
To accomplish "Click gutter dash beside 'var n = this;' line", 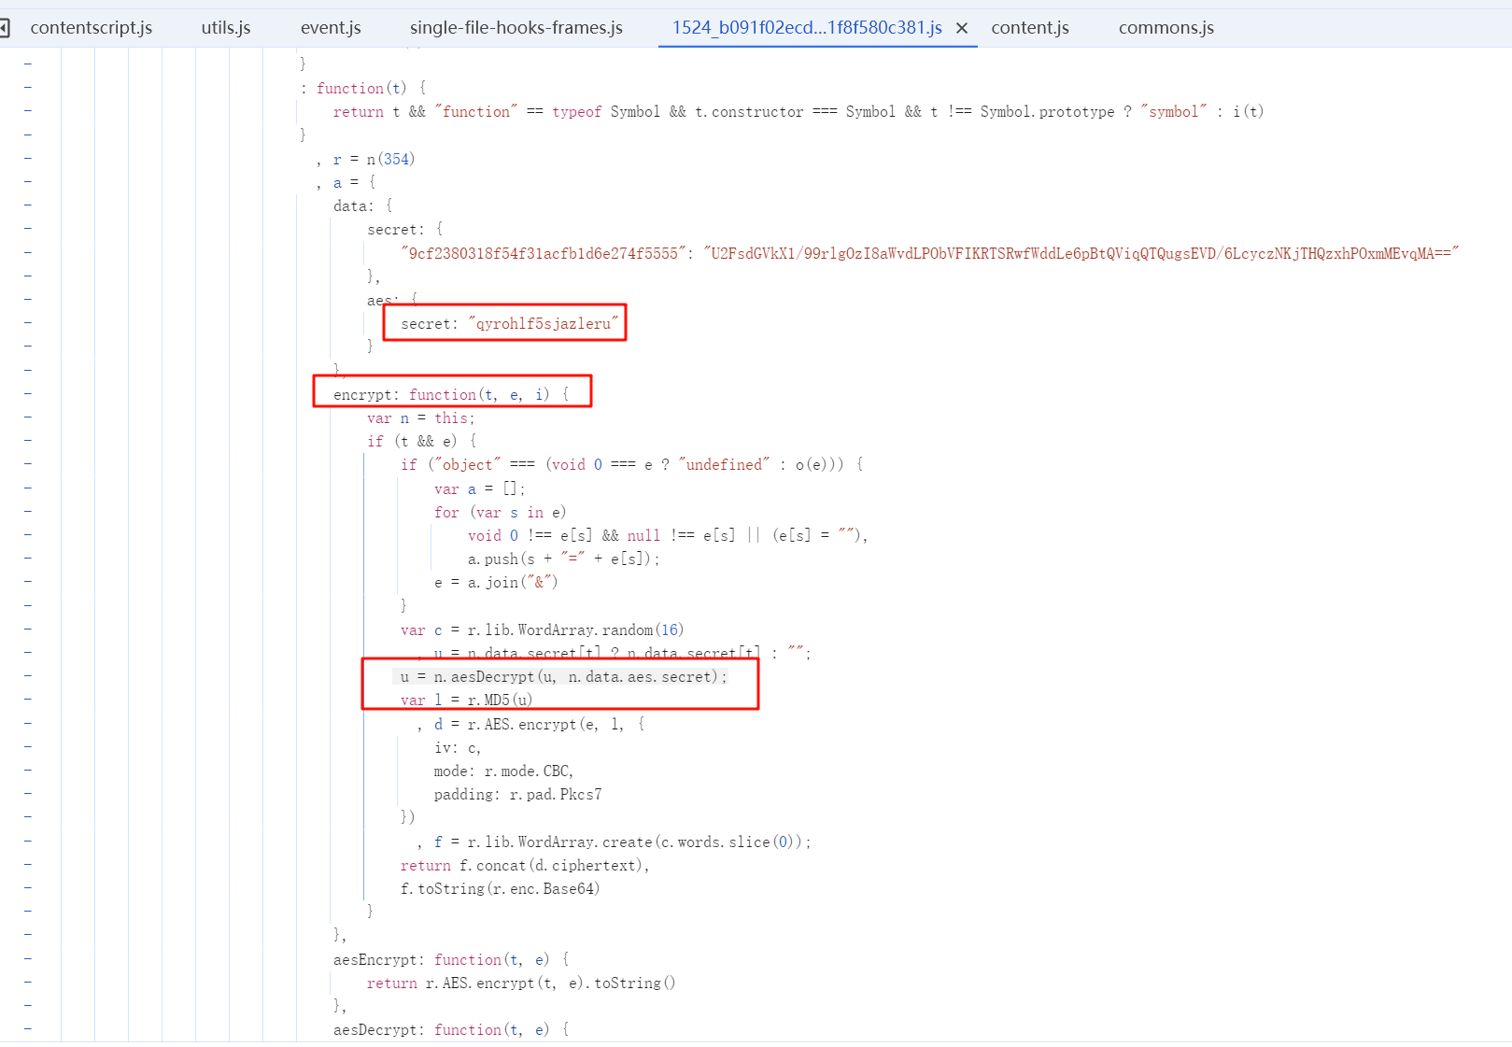I will [x=28, y=417].
